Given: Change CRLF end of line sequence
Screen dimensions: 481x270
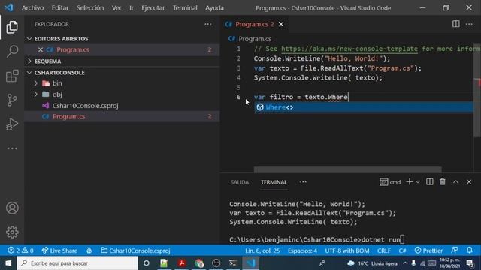Looking at the screenshot, I should click(384, 250).
